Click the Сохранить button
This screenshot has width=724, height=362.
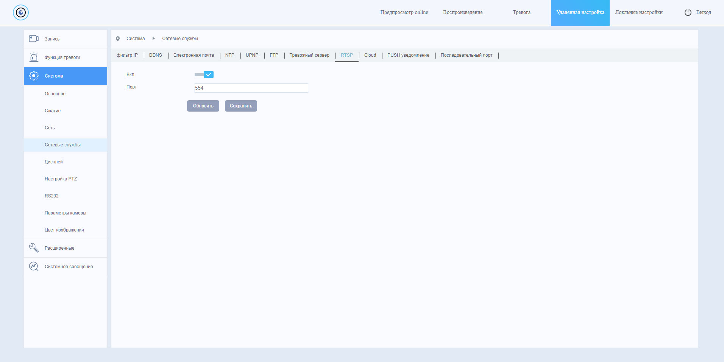(241, 106)
